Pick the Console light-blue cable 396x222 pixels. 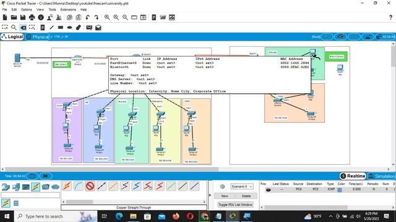(x=79, y=186)
